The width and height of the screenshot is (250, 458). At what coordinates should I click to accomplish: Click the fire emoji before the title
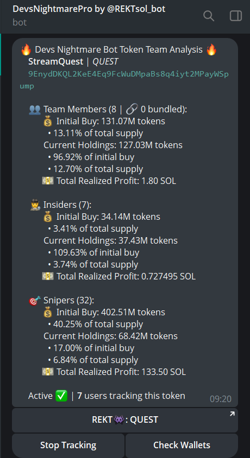coord(26,50)
